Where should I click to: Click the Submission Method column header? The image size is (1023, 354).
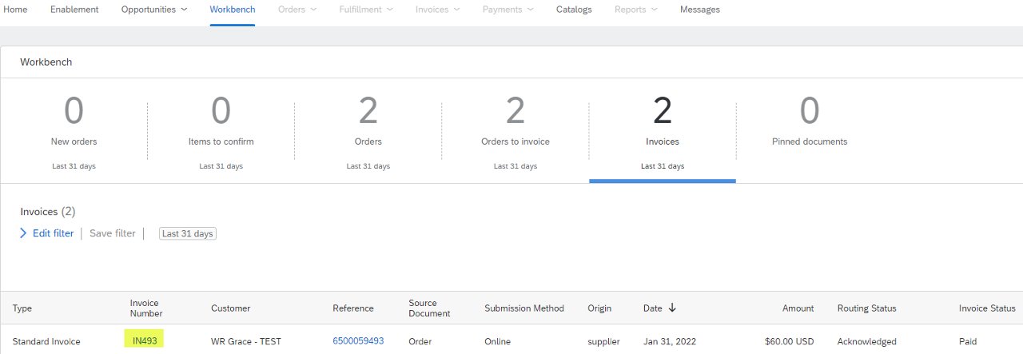(x=524, y=308)
